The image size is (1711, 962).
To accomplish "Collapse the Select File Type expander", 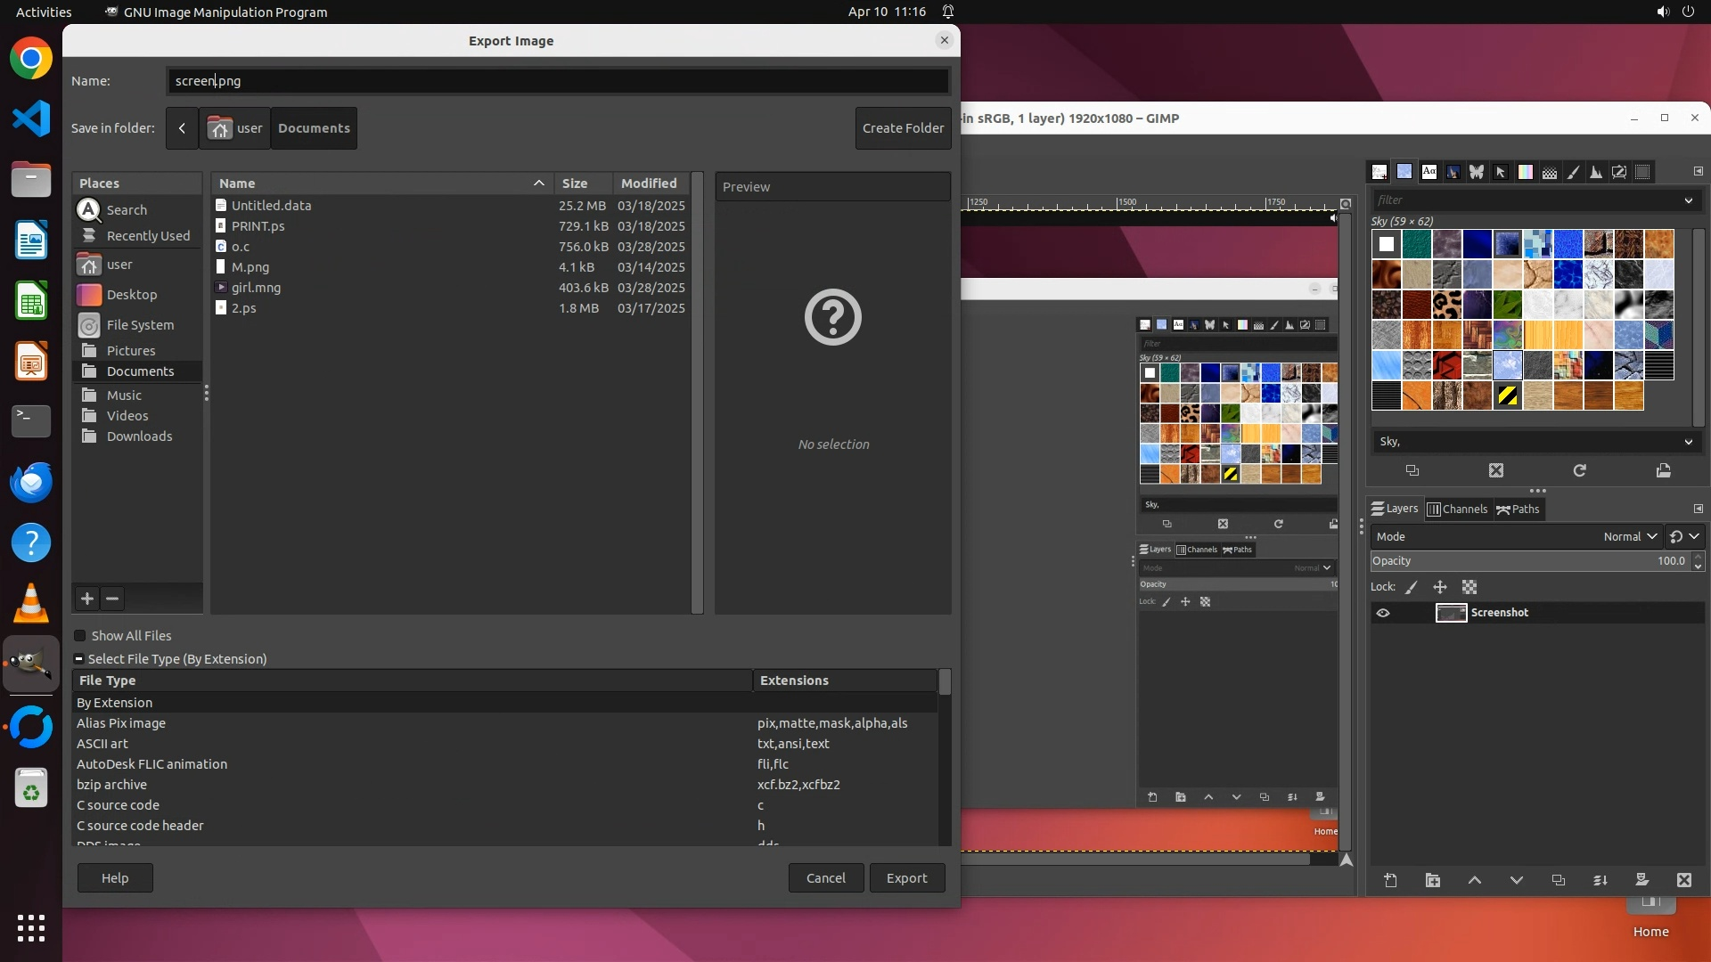I will coord(79,659).
